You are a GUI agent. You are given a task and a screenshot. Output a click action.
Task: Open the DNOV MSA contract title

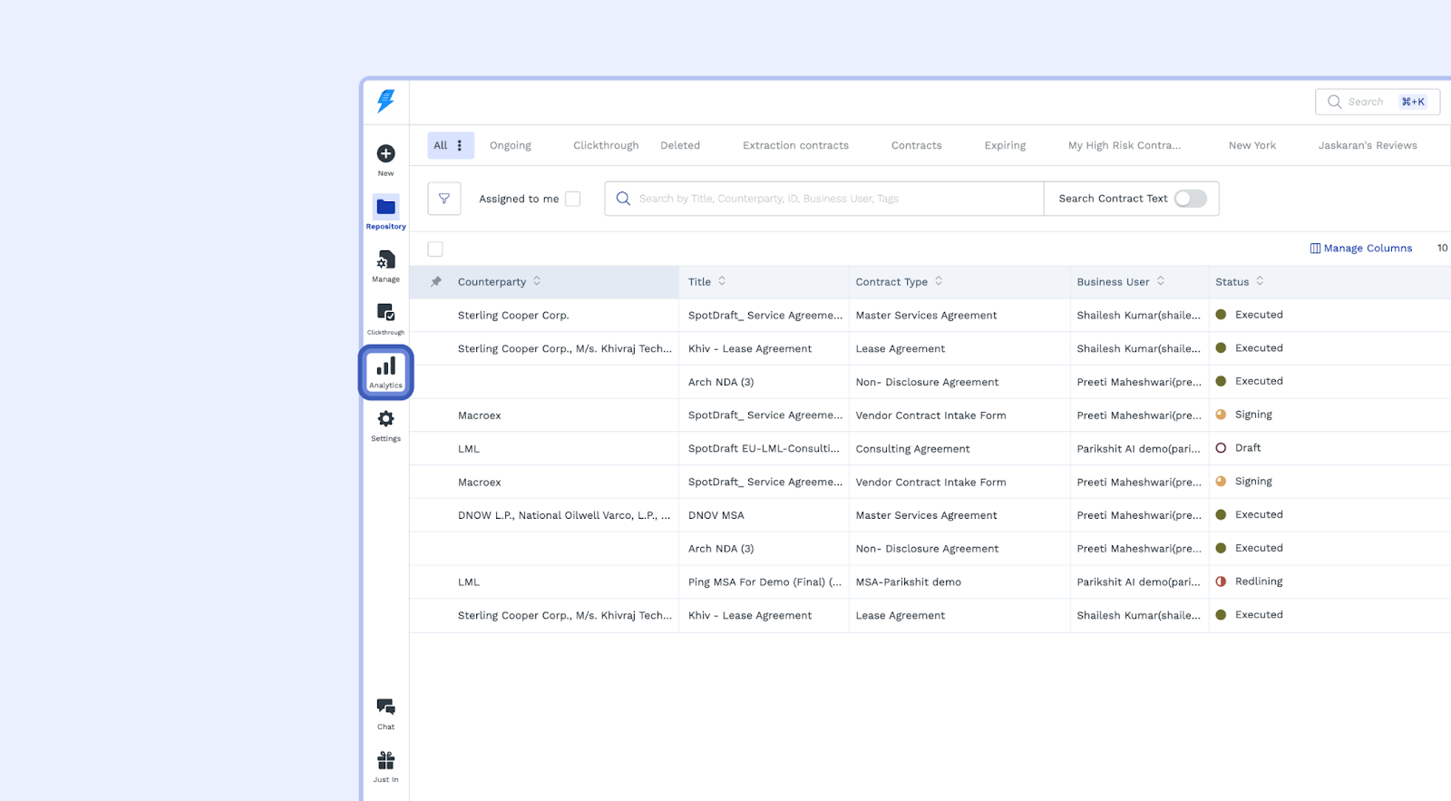pos(716,515)
